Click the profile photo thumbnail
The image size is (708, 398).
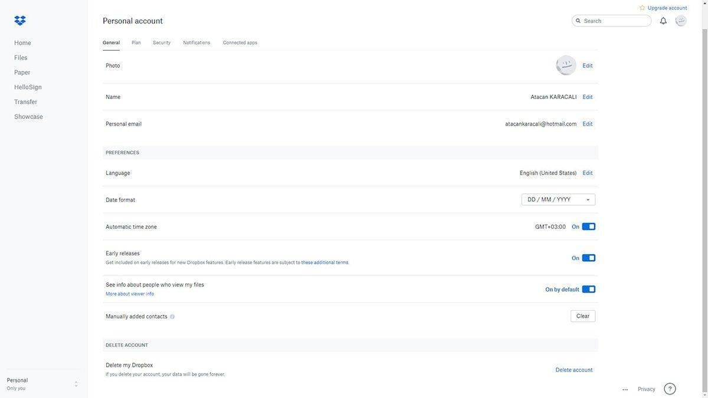coord(566,65)
